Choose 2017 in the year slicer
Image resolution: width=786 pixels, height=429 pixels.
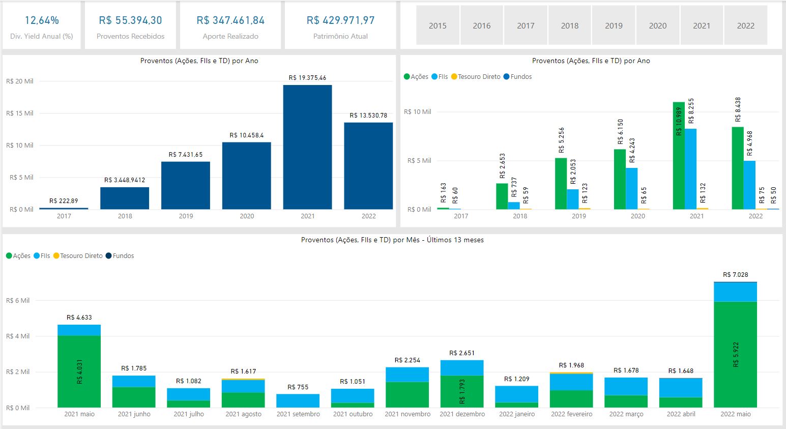(x=526, y=25)
